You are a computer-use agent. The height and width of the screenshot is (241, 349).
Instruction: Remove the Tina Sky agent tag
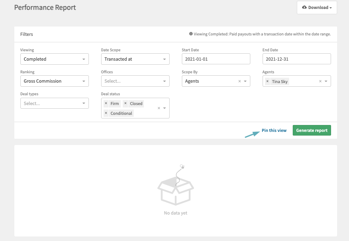[267, 81]
